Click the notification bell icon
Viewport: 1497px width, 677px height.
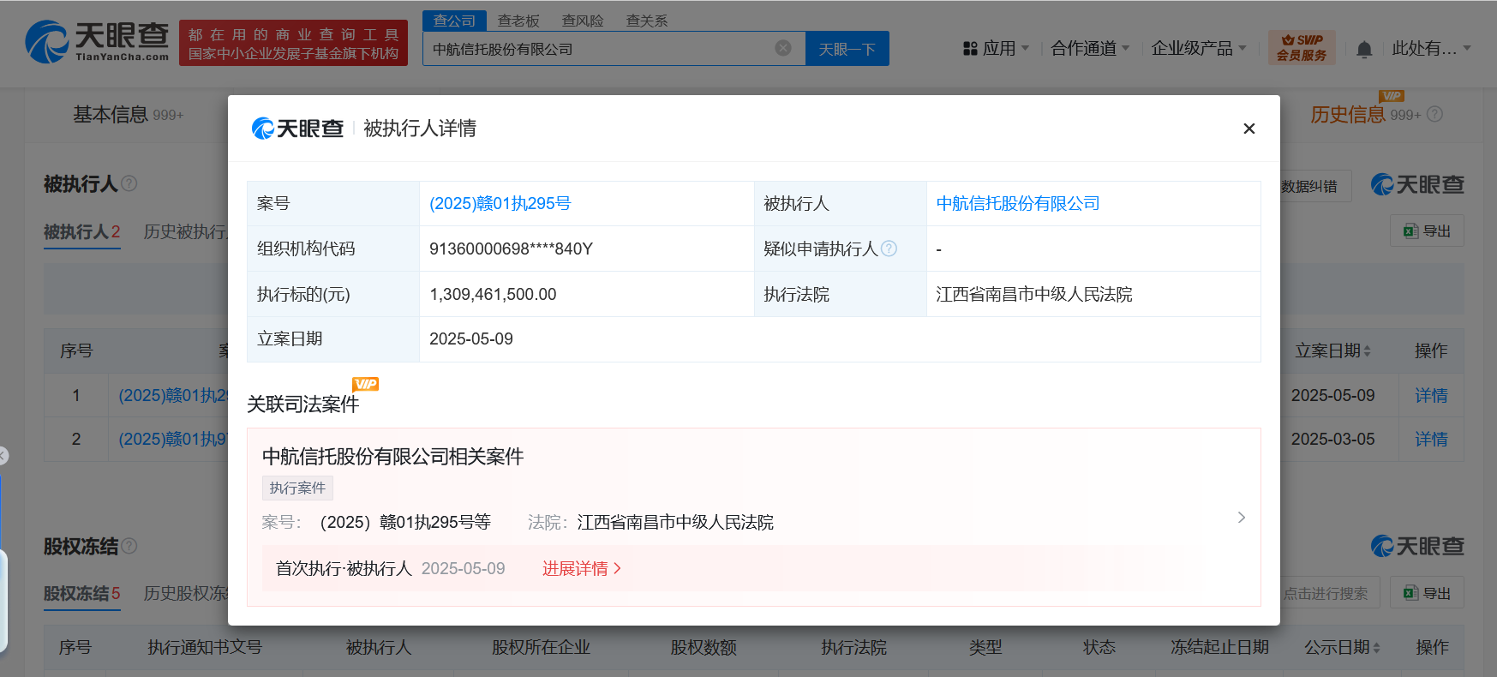pos(1364,50)
